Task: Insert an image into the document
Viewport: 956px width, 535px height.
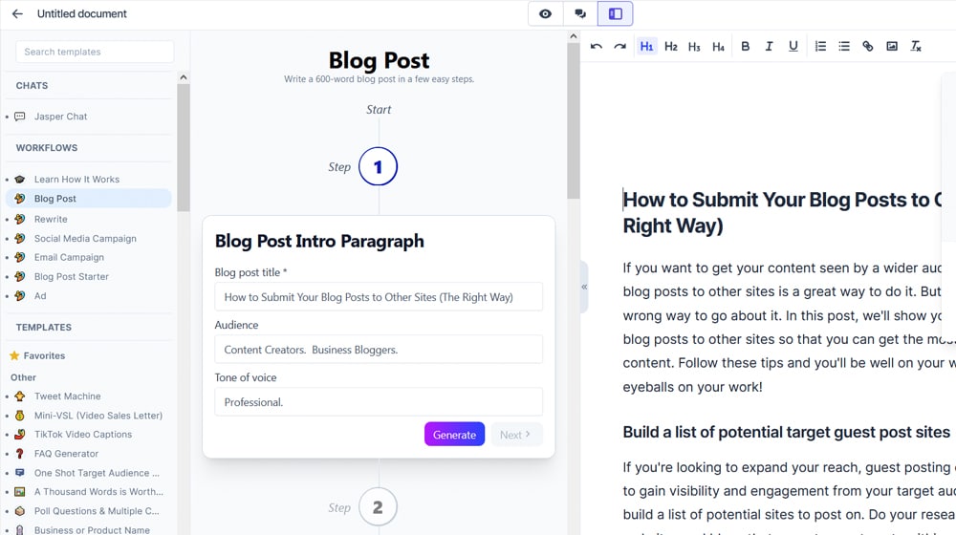Action: tap(892, 47)
